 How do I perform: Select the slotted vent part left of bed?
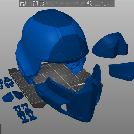pyautogui.click(x=18, y=95)
